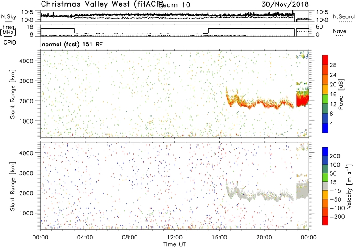Click the '12:00' time tick label
Viewport: 357px width, 247px height.
(174, 238)
